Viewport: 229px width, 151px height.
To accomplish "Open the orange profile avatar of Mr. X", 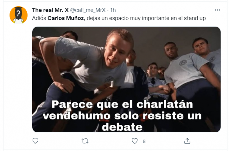I will click(x=19, y=15).
